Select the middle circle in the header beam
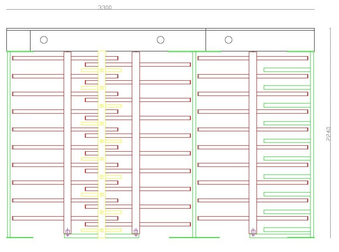 tap(160, 40)
